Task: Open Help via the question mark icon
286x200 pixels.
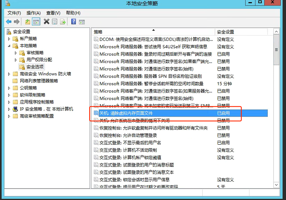Action: pyautogui.click(x=73, y=21)
